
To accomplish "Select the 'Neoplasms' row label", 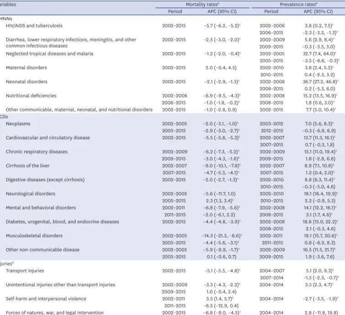I will coord(18,124).
